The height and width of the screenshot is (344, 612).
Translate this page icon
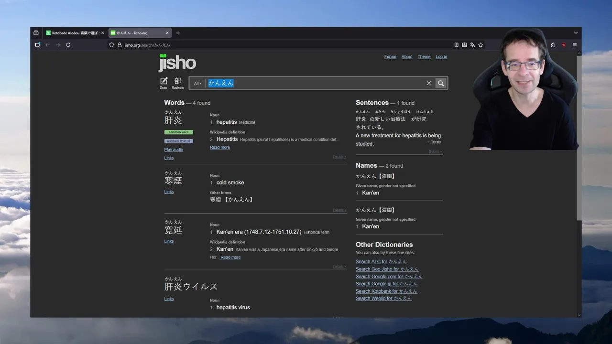472,45
